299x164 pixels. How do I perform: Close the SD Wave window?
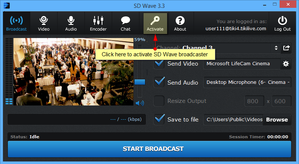pos(288,4)
